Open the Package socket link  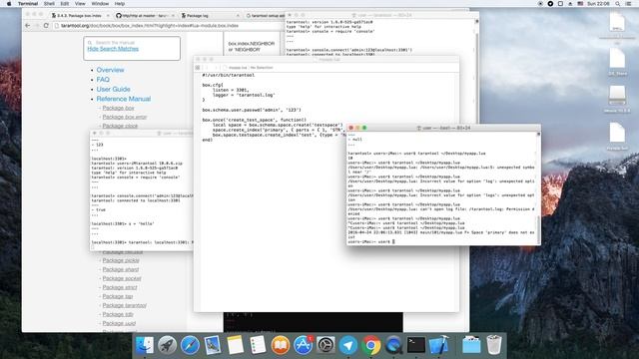coord(122,278)
